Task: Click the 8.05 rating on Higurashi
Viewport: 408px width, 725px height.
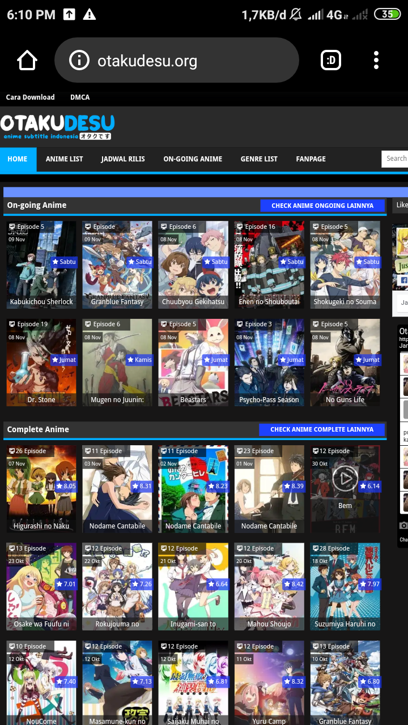Action: [66, 486]
